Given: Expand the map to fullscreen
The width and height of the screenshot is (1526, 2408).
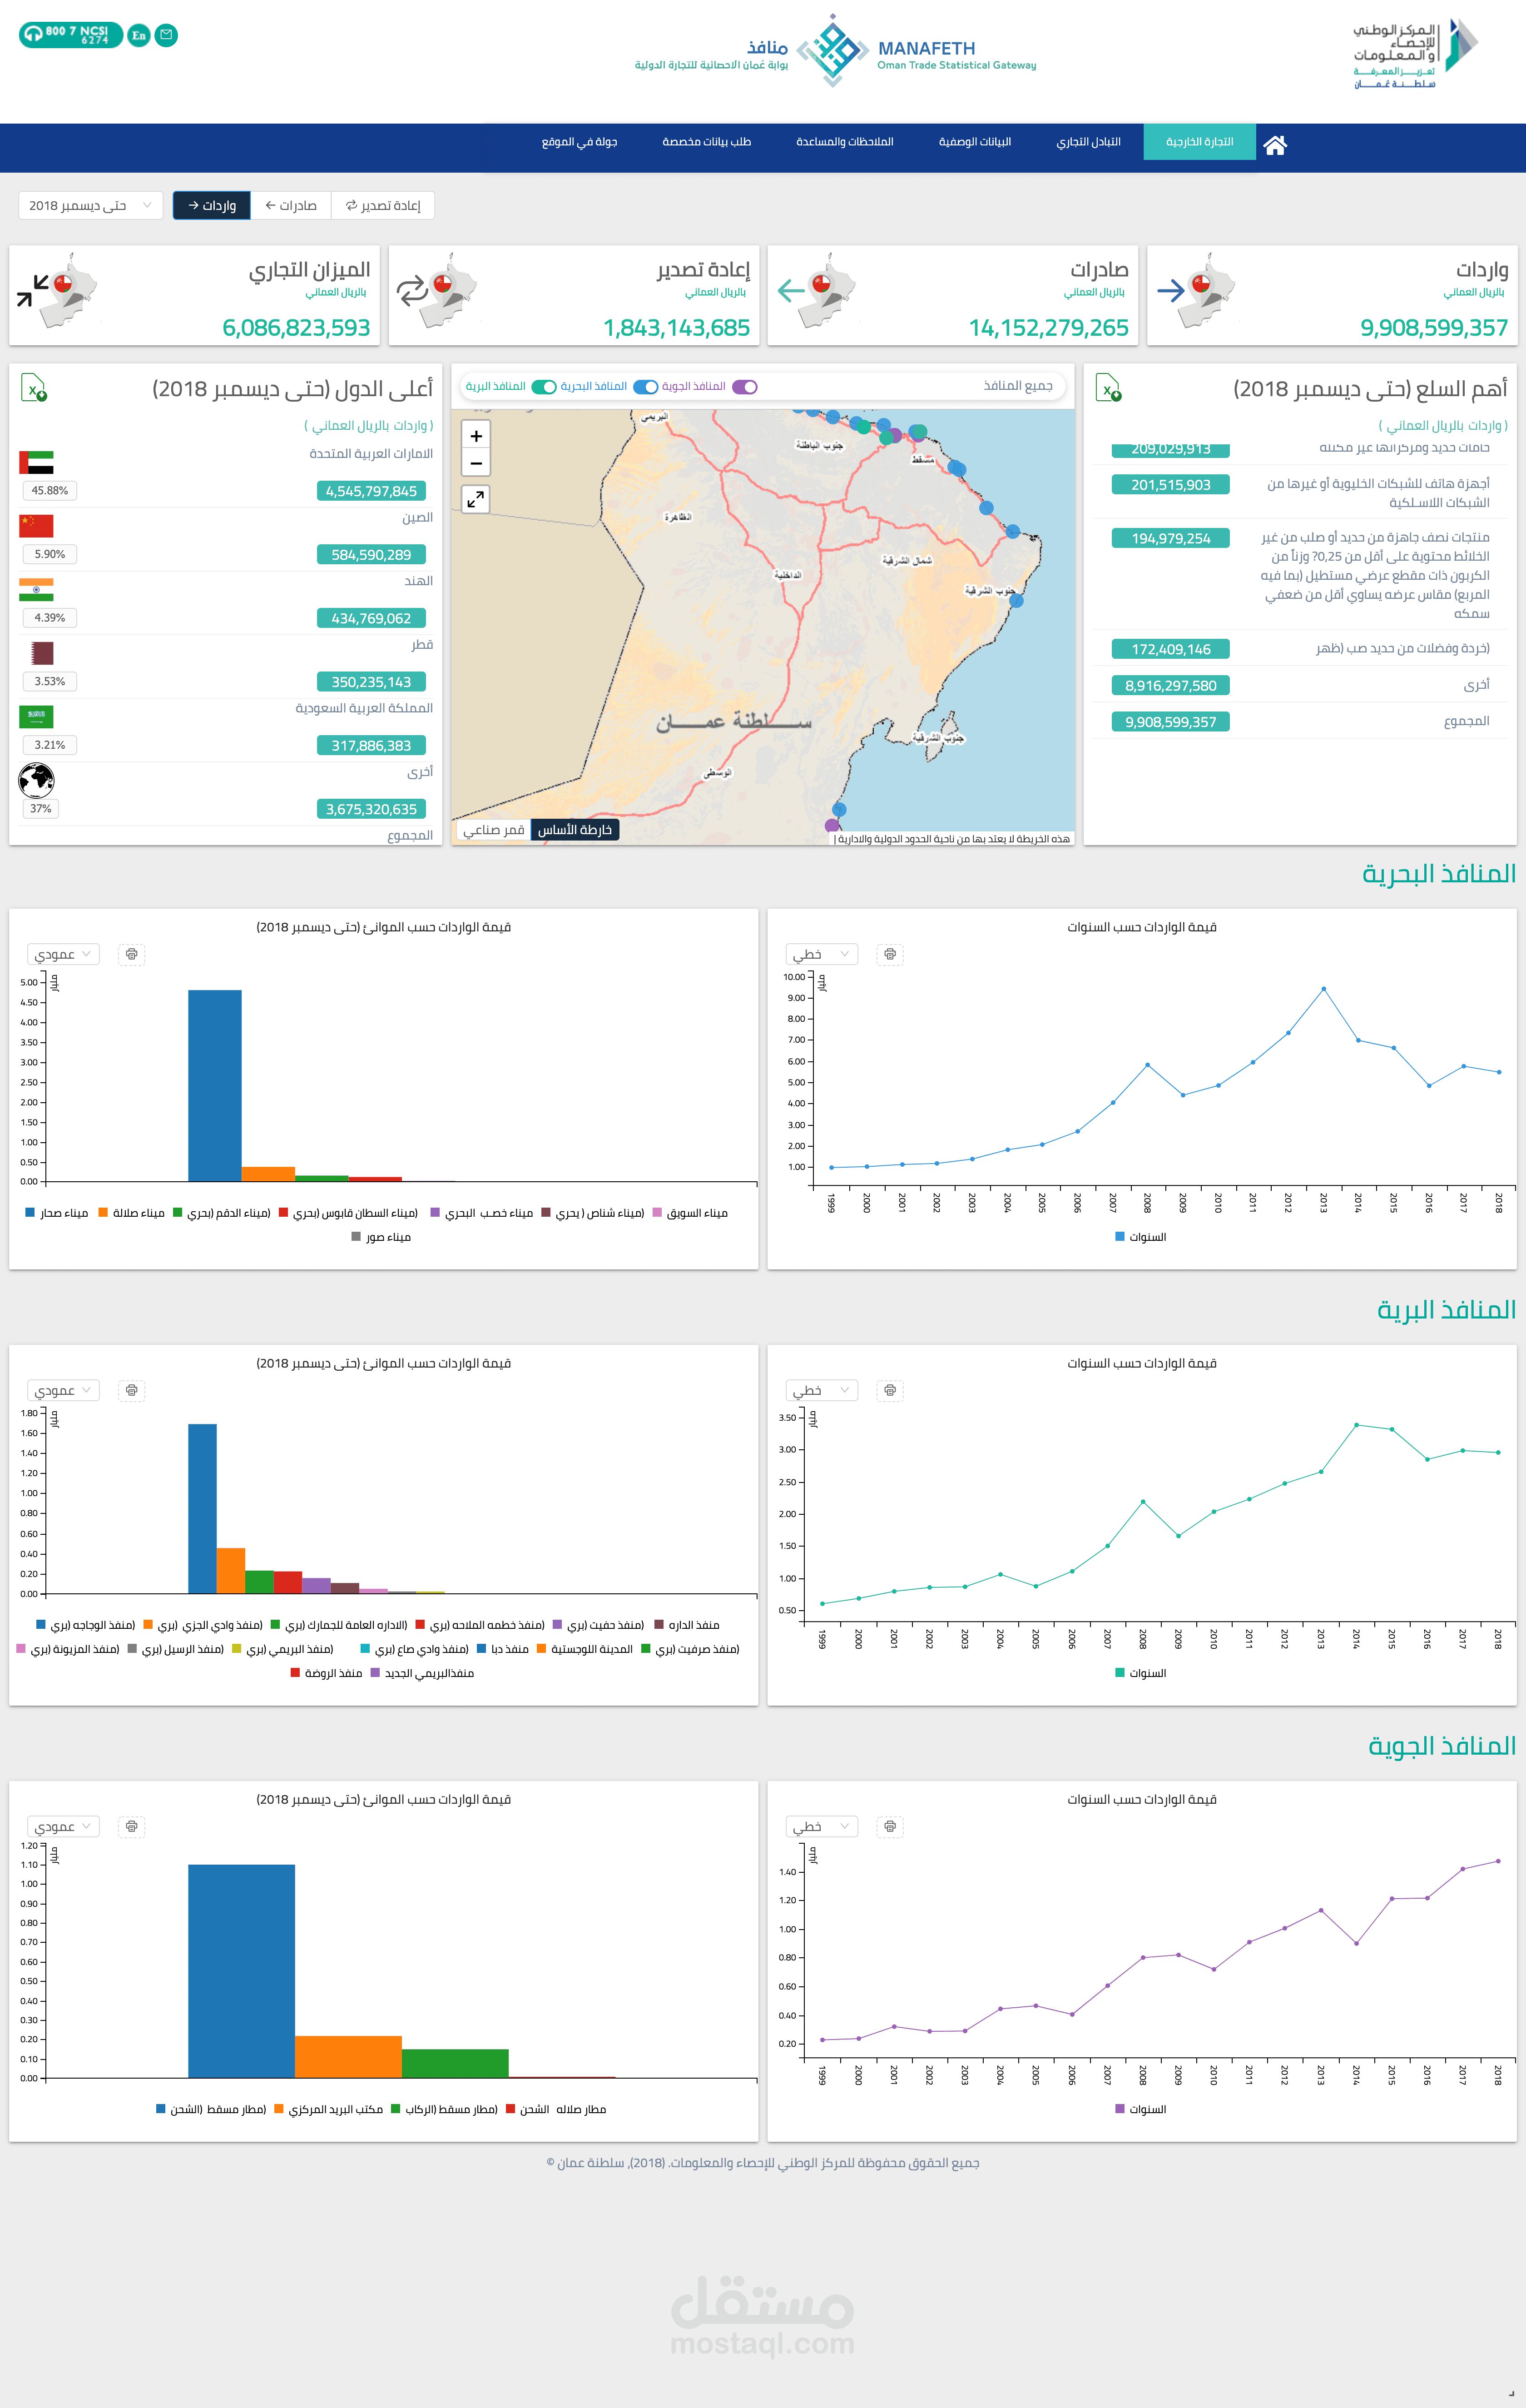Looking at the screenshot, I should tap(476, 499).
